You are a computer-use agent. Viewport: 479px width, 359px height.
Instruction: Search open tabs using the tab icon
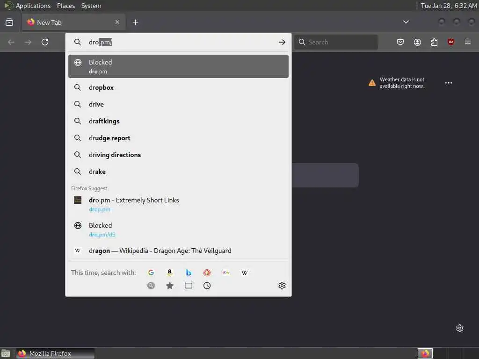coord(189,286)
